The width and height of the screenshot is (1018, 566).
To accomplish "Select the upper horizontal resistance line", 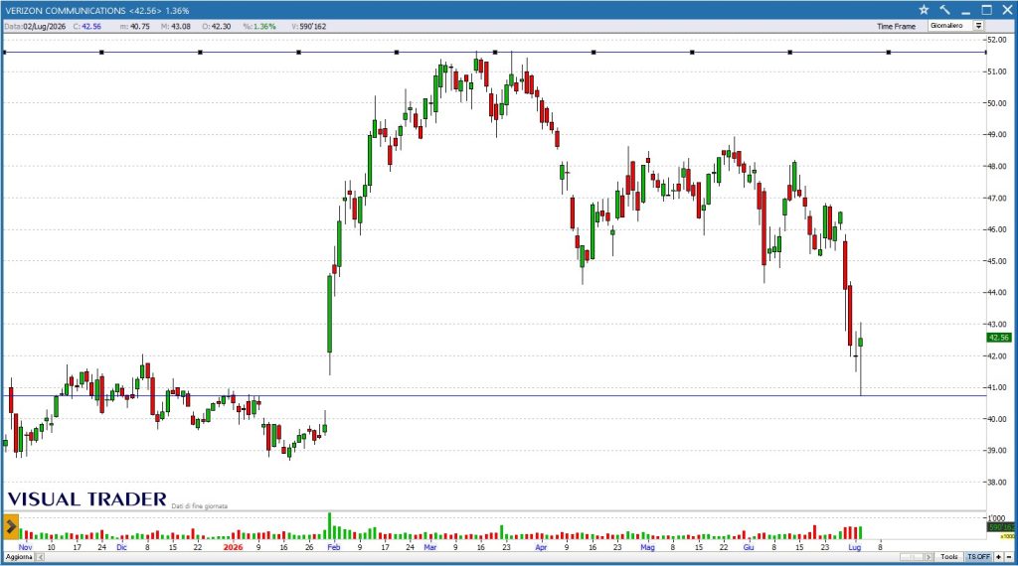I will pyautogui.click(x=495, y=52).
